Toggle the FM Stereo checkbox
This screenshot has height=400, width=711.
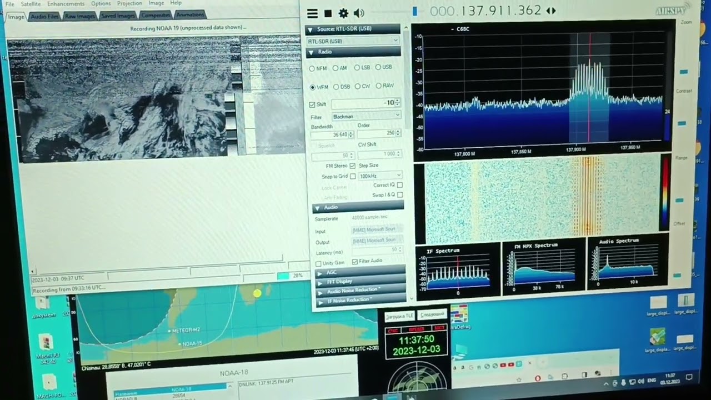point(353,166)
